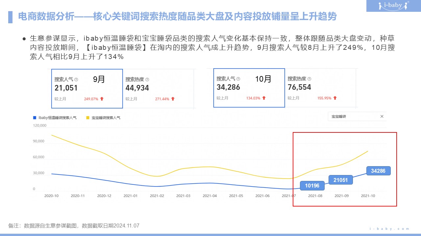This screenshot has height=236, width=421.
Task: Click red up arrow next to 155.95%
Action: [335, 98]
